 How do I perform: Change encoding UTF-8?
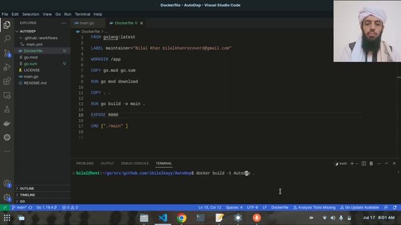[253, 207]
